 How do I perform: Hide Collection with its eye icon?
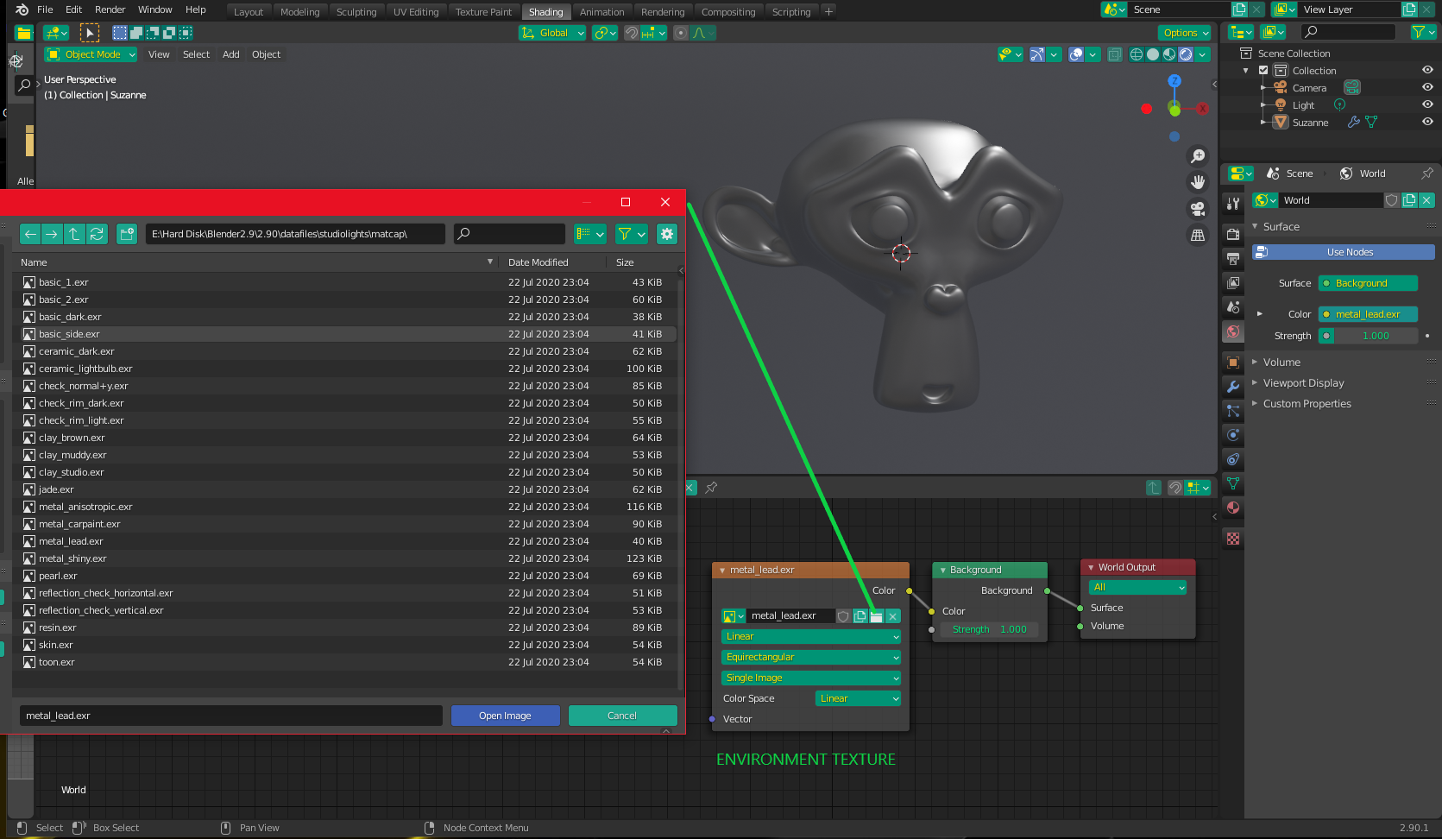coord(1427,71)
